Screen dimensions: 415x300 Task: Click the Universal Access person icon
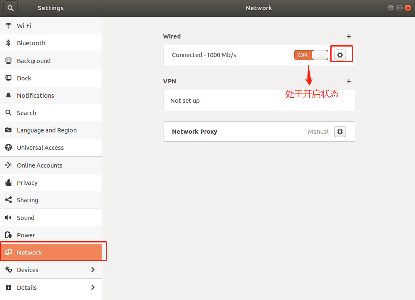pos(8,147)
